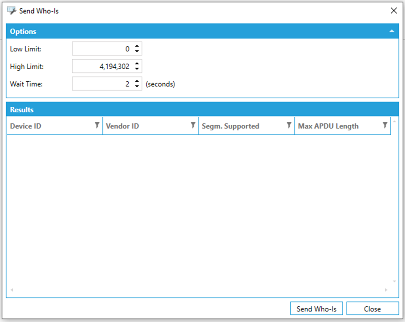The height and width of the screenshot is (322, 405).
Task: Open the Max APDU Length filter icon
Action: coord(385,126)
